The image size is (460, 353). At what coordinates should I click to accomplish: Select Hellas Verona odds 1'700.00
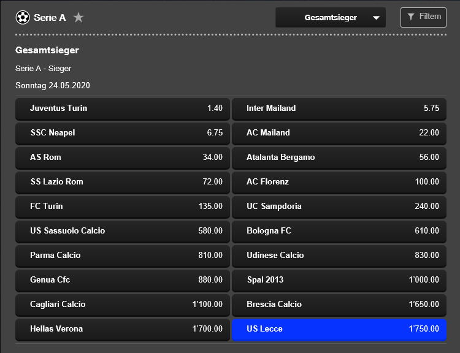click(123, 329)
